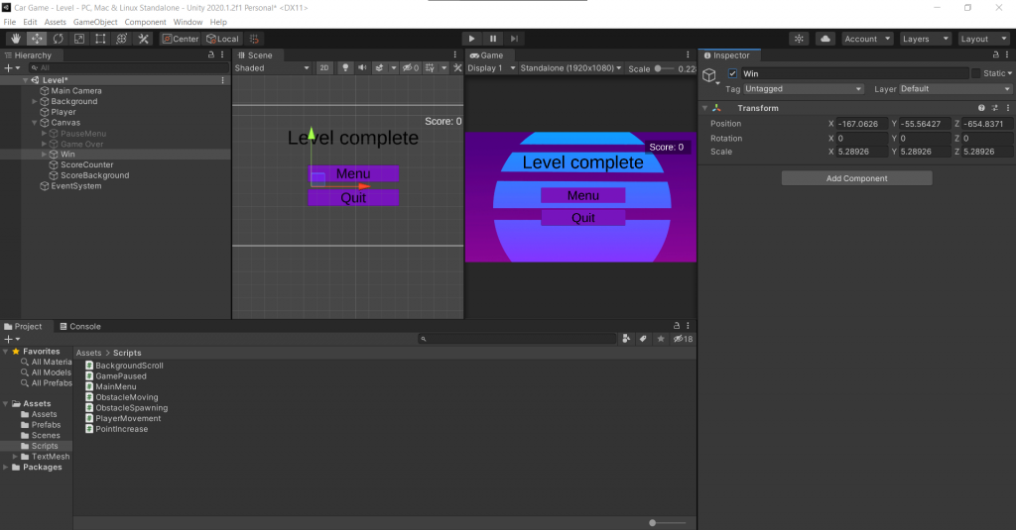The image size is (1016, 530).
Task: Adjust the Game view Scale slider
Action: (659, 68)
